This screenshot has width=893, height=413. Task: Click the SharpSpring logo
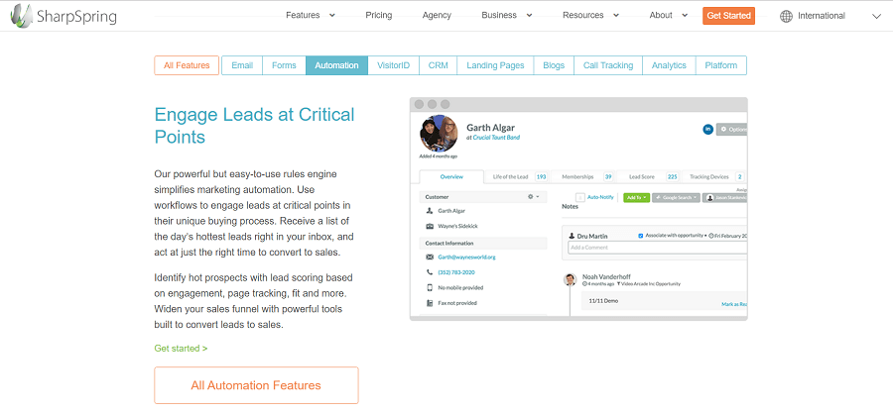coord(64,16)
